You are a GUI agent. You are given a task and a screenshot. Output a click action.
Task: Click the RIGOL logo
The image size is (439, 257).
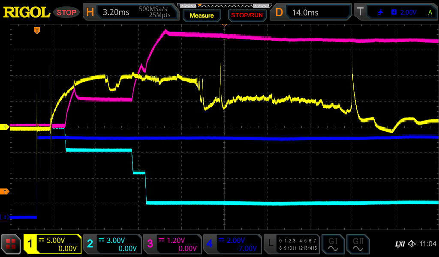click(27, 12)
